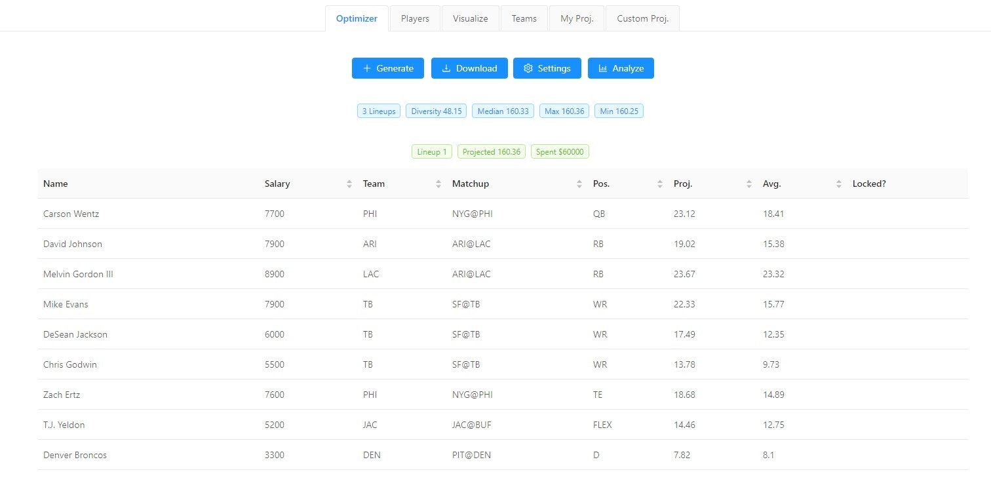
Task: Open the Visualize tab
Action: (x=470, y=18)
